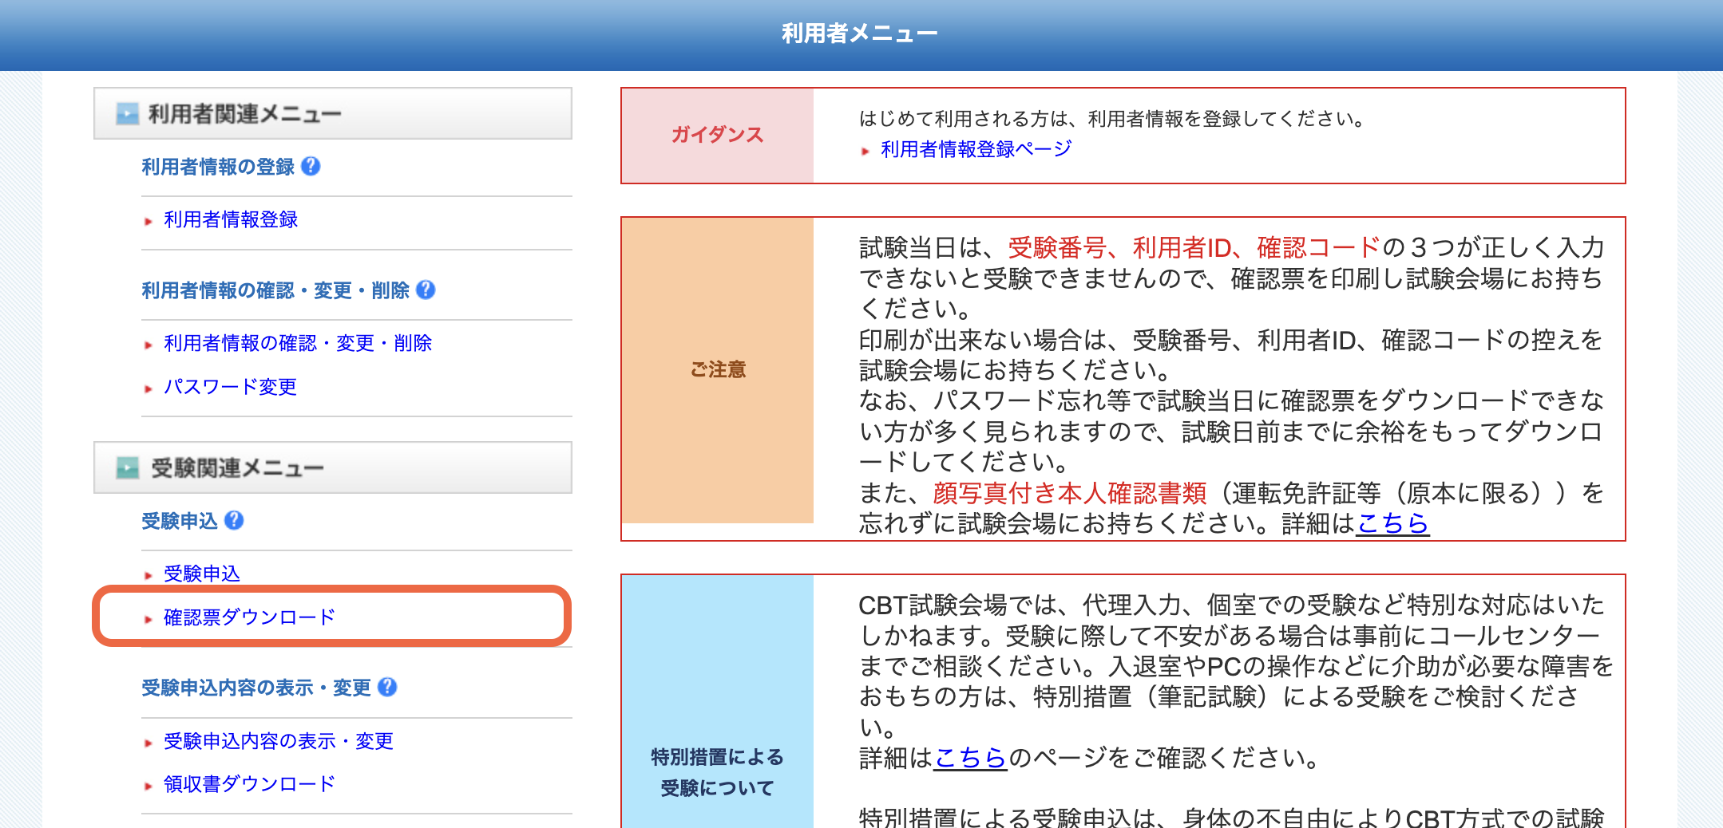Go to 利用者情報登録ページ in guidance box

pyautogui.click(x=976, y=149)
